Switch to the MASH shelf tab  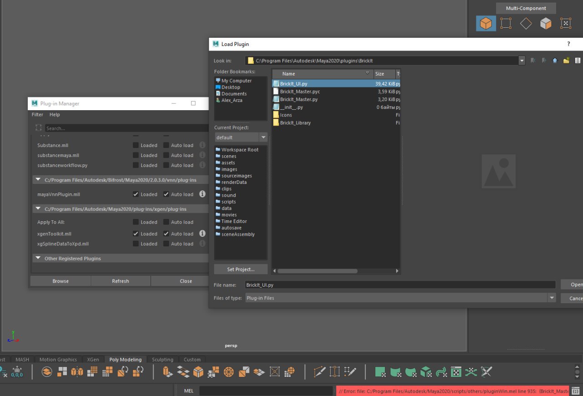click(x=22, y=359)
